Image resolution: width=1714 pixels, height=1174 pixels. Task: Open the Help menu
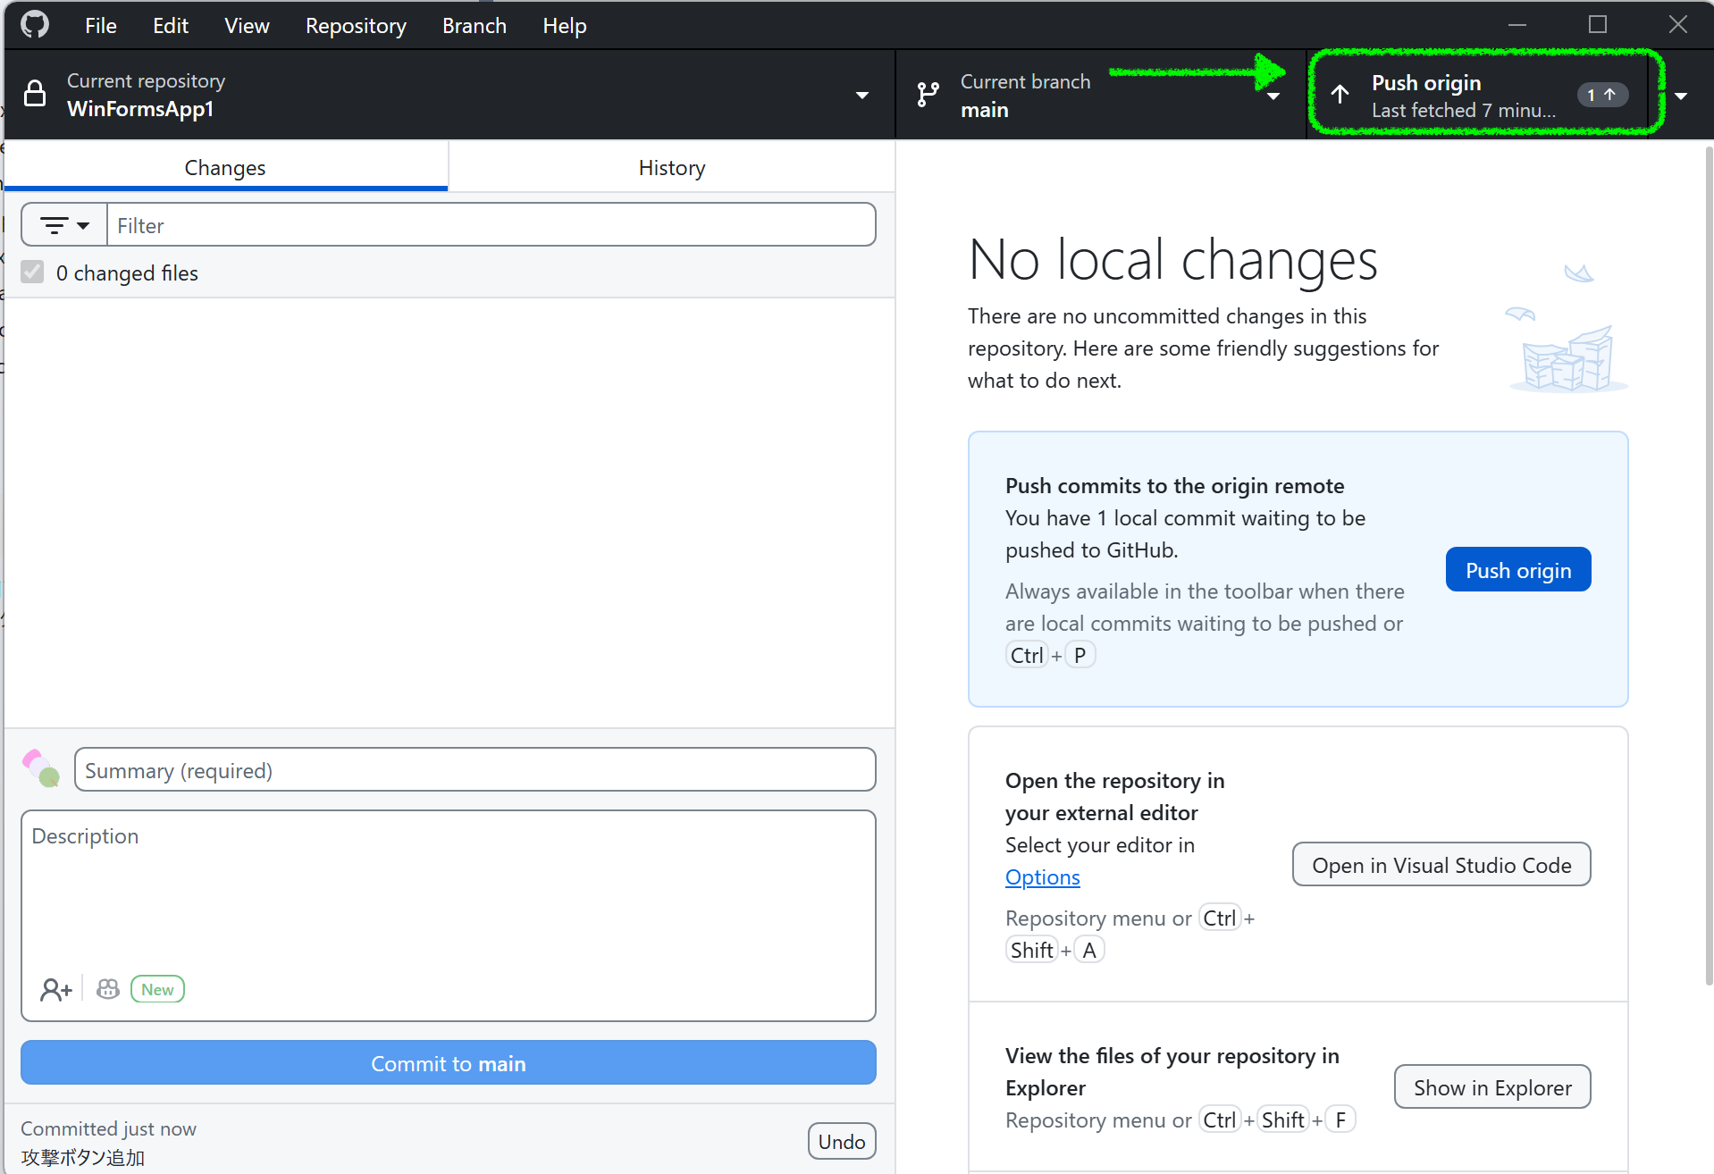(564, 26)
